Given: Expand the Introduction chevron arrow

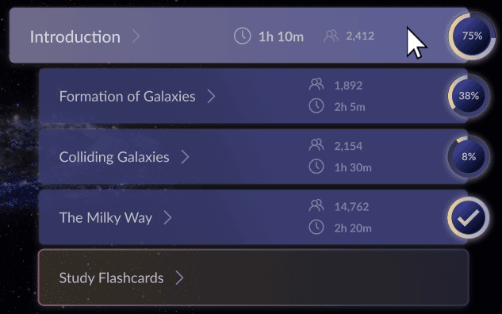Looking at the screenshot, I should pos(136,36).
